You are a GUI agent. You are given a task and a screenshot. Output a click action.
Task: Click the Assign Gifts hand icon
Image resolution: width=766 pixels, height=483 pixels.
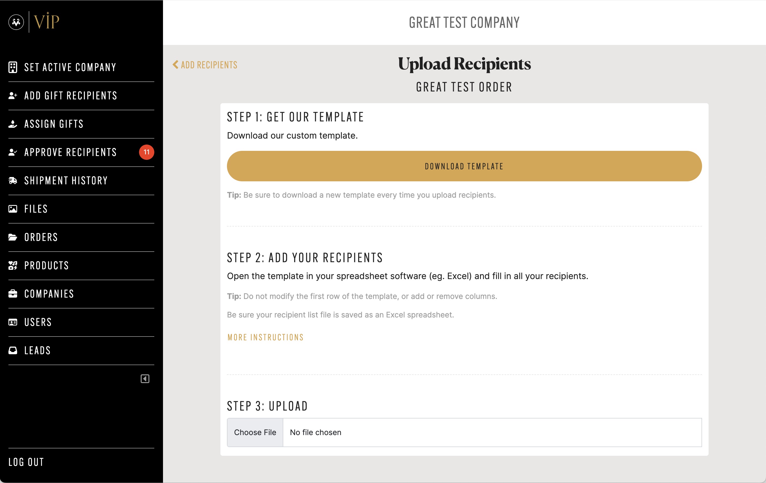click(x=13, y=124)
